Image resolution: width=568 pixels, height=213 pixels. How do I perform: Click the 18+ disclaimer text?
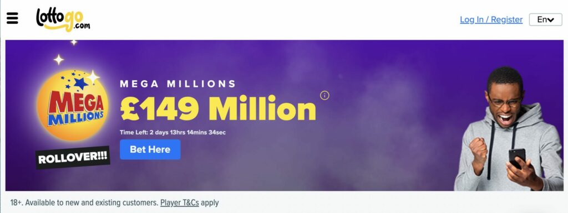click(114, 202)
